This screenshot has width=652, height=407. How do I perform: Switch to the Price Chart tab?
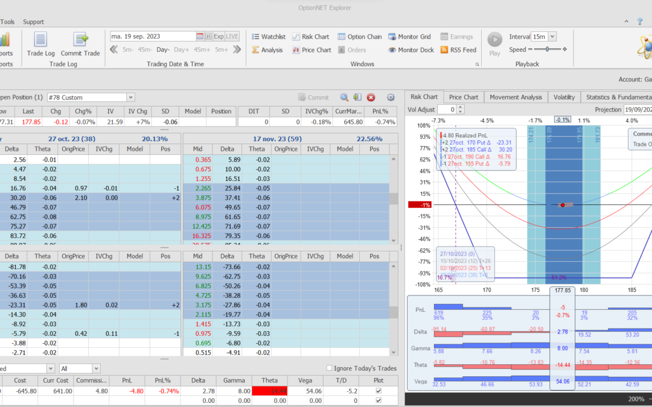[463, 97]
